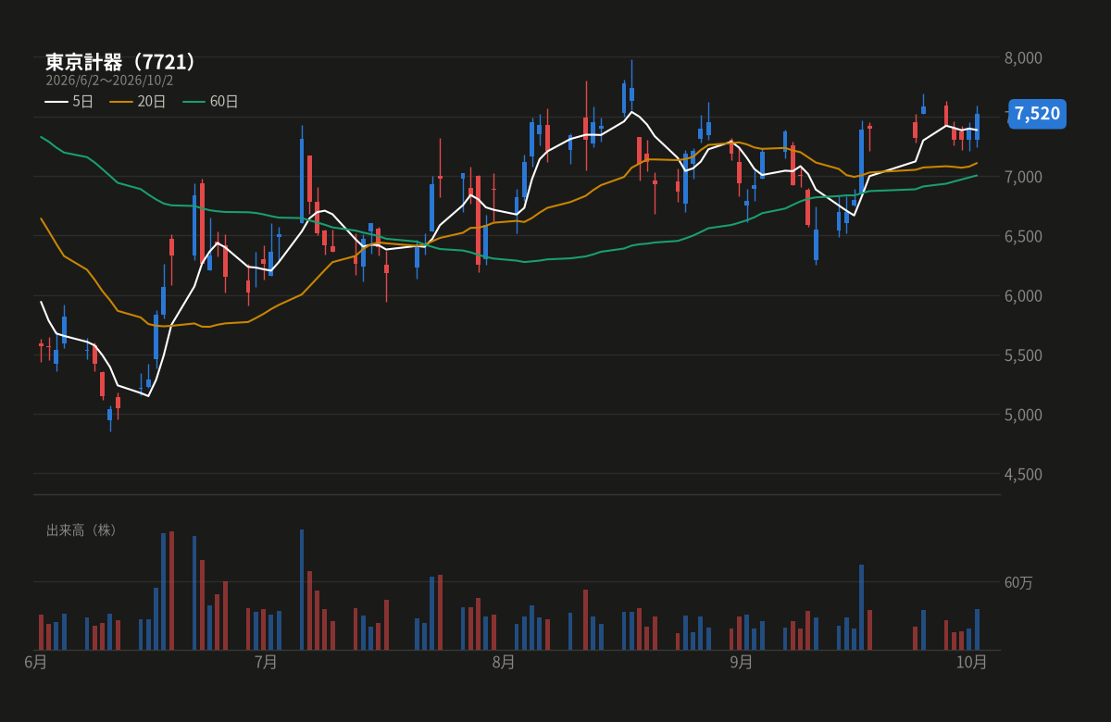Click the 9月 date axis label
The image size is (1111, 722).
click(x=742, y=662)
